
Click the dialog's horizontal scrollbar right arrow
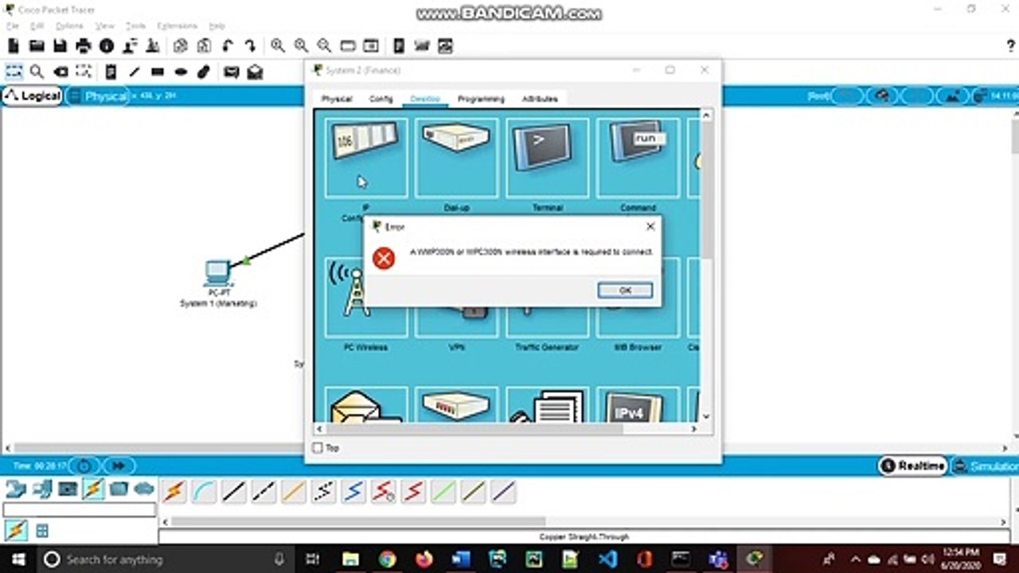[x=693, y=428]
